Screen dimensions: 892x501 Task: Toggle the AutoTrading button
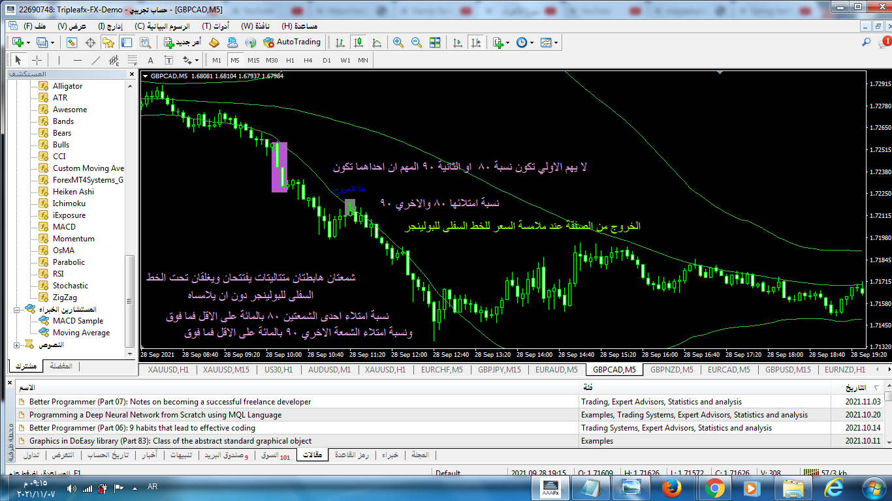tap(292, 42)
